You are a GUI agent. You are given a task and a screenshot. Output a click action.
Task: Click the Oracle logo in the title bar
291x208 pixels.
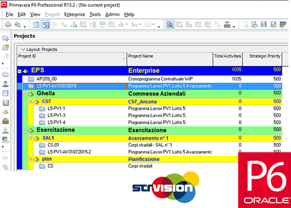(4, 5)
